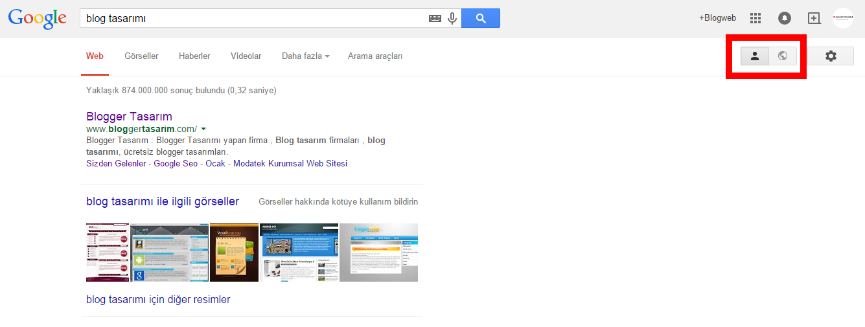Open the gray and yellow page thumbnail
Viewport: 865px width, 327px height.
click(x=379, y=253)
